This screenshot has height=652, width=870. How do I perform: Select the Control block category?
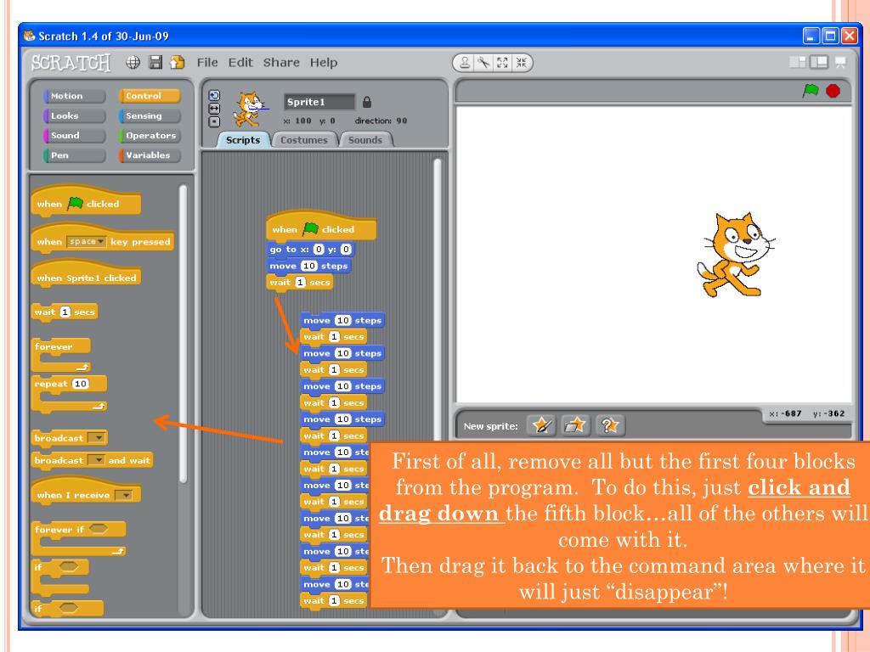[x=150, y=96]
